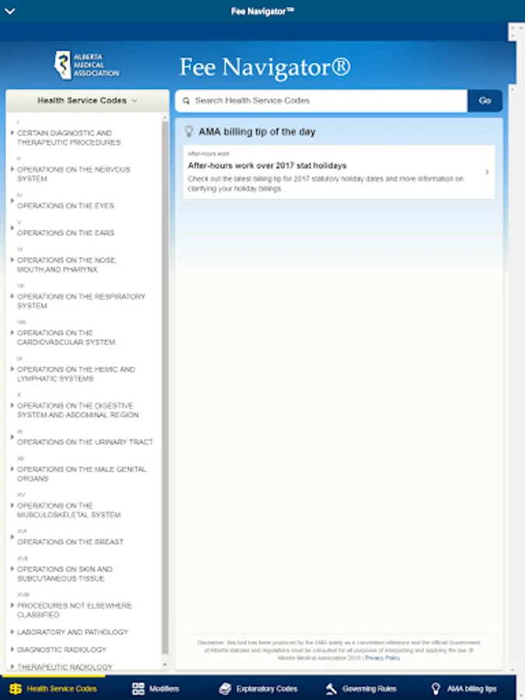The height and width of the screenshot is (700, 525).
Task: Click the search magnifier icon
Action: pyautogui.click(x=186, y=101)
